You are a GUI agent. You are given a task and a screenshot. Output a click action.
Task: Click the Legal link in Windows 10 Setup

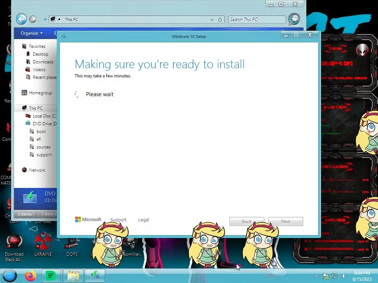pos(144,220)
